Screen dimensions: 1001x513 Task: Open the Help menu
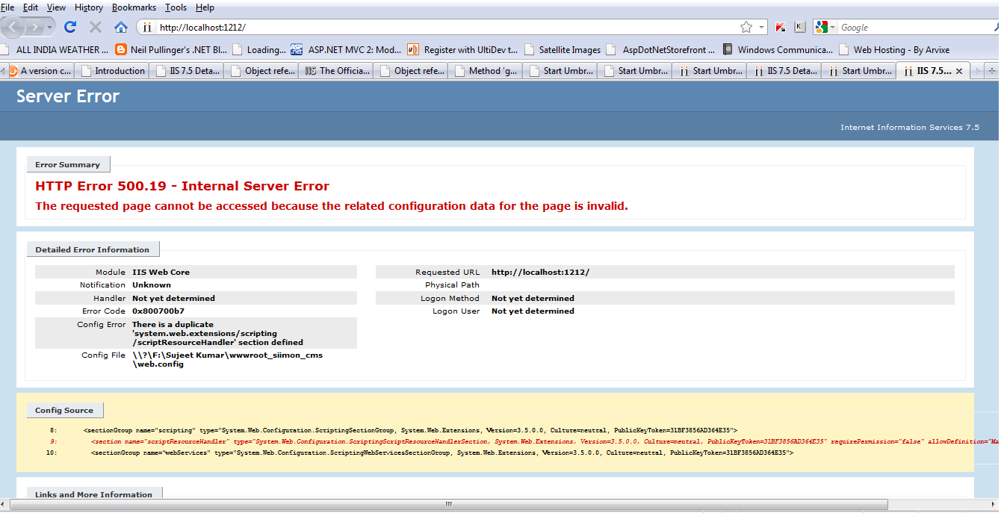[205, 7]
